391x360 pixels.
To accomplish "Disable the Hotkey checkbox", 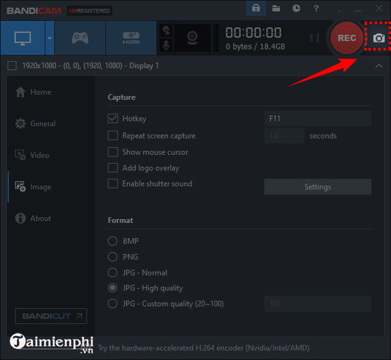I will [x=113, y=119].
